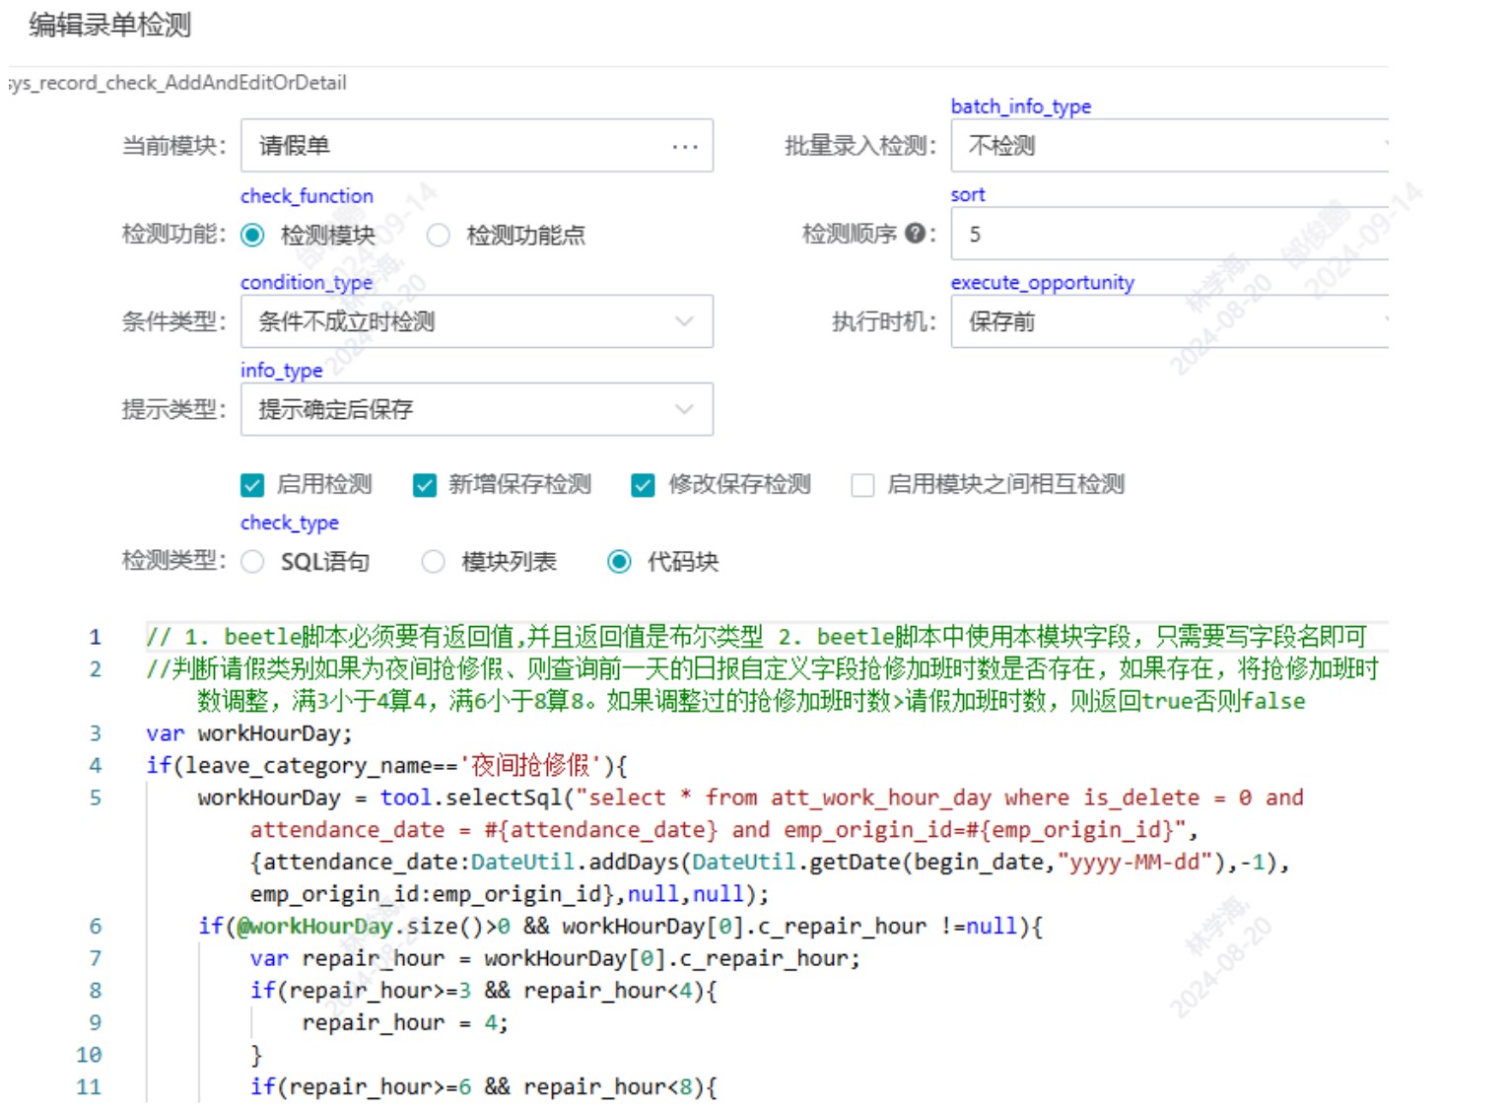The width and height of the screenshot is (1509, 1111).
Task: Disable the 修改保存检测 checkbox
Action: (644, 485)
